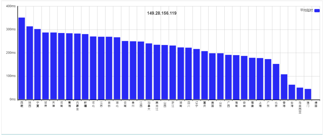Viewport: 324px width, 135px height.
Task: Click the 加拿大 bar
Action: coord(149,71)
